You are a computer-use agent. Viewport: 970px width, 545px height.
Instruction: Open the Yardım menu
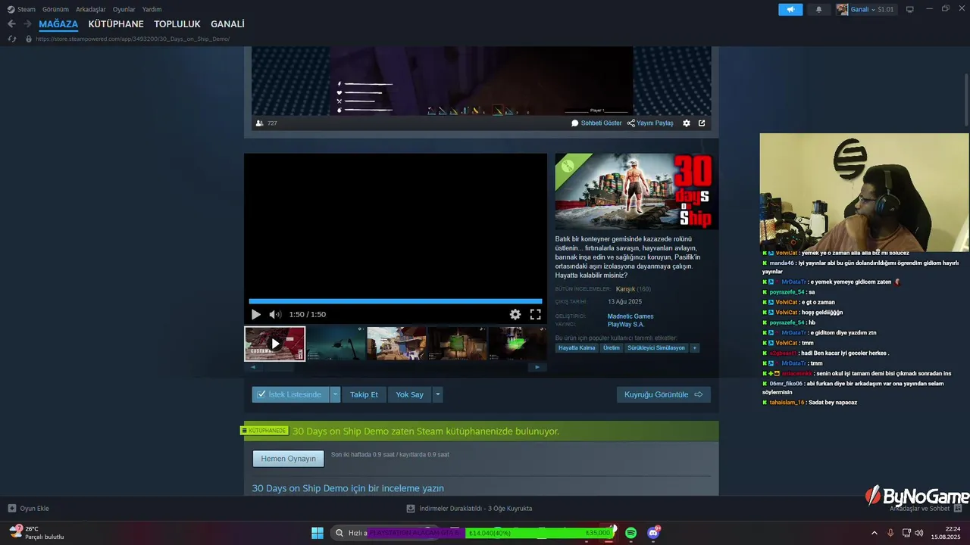152,9
